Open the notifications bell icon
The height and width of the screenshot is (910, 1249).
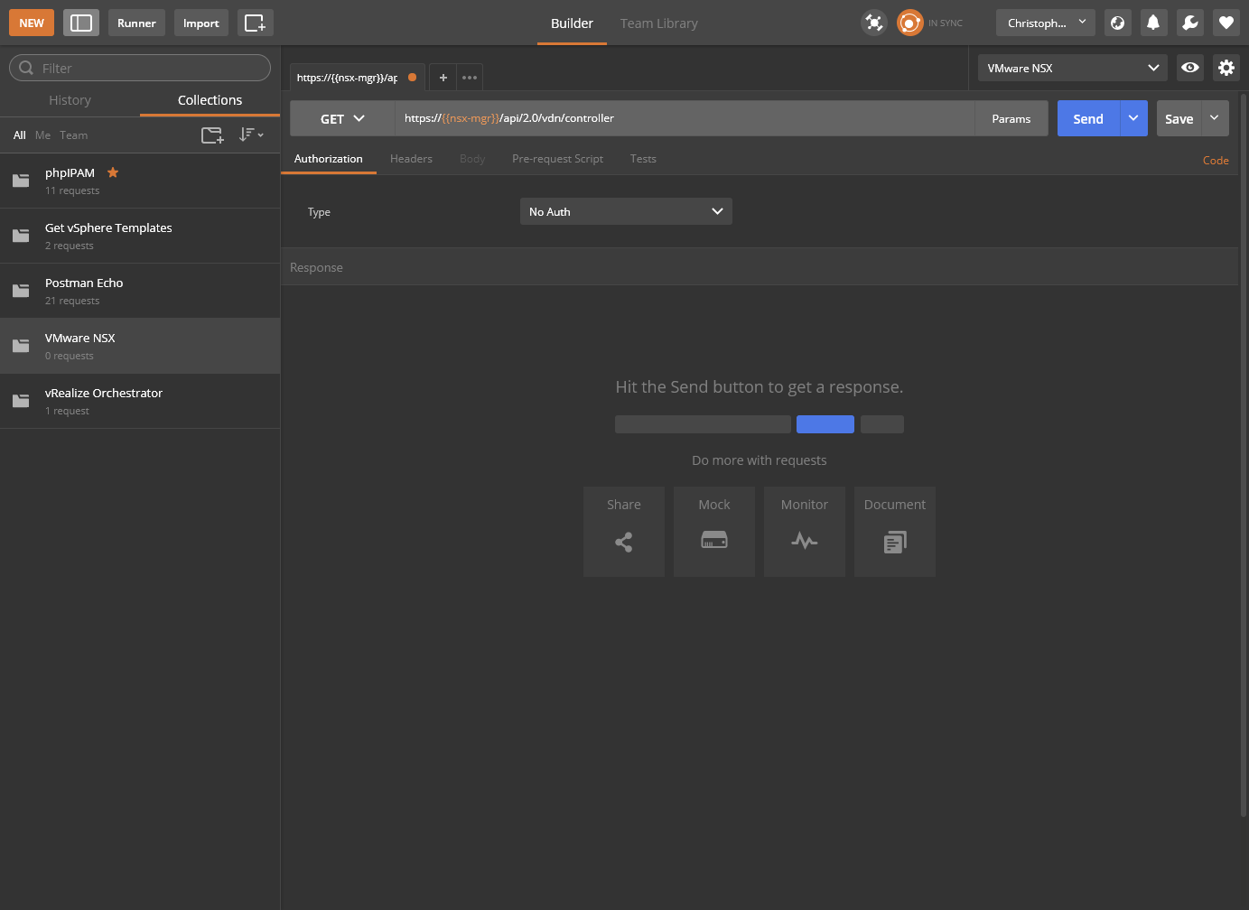[1153, 23]
